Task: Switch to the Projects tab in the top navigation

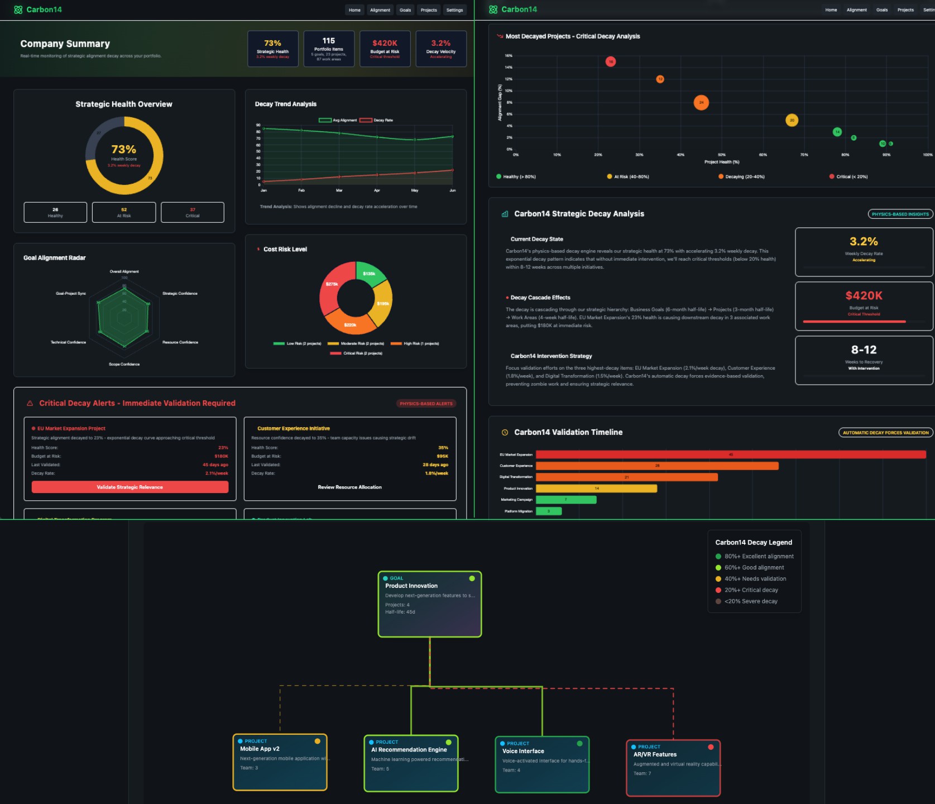Action: pyautogui.click(x=429, y=9)
